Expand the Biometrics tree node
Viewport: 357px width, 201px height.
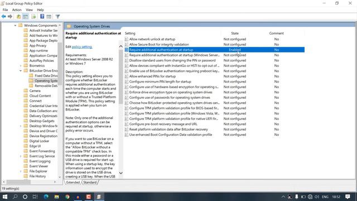(x=21, y=66)
